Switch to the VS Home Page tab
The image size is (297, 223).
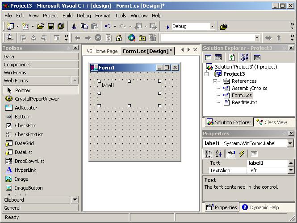pos(102,51)
